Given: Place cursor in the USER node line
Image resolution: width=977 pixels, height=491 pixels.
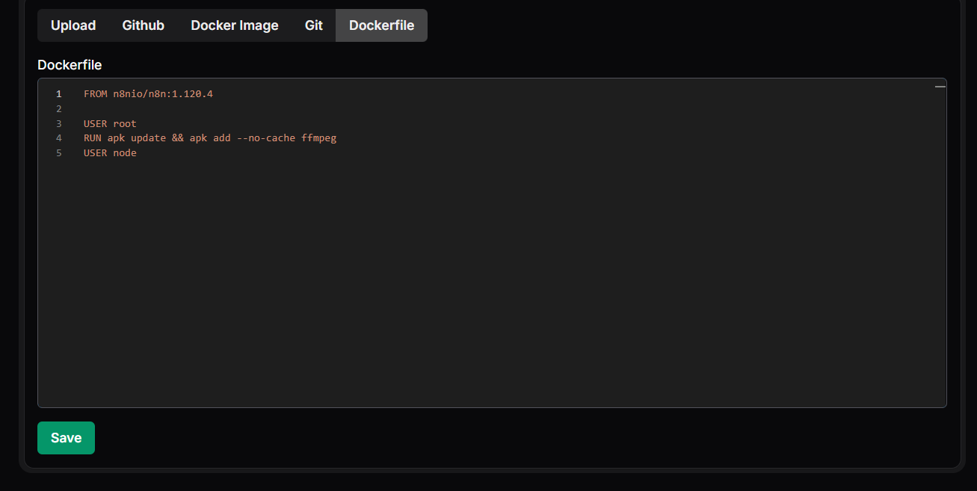Looking at the screenshot, I should point(110,153).
